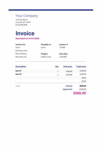Select the due date value 1/3/2000
Screen dimensions: 104x147
(x=63, y=57)
